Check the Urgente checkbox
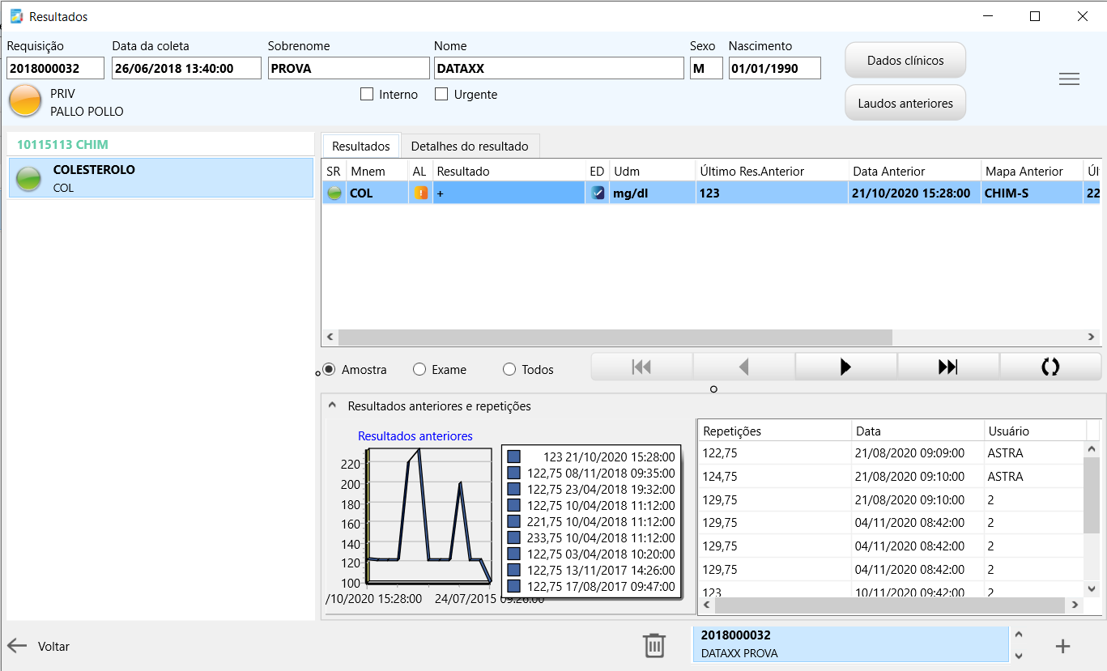The height and width of the screenshot is (671, 1107). (x=441, y=95)
